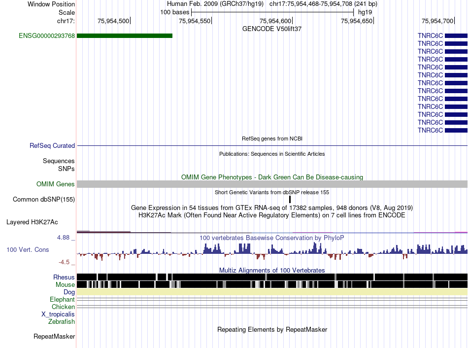Click the X_tropicalis species label
468x348 pixels.
tap(58, 314)
